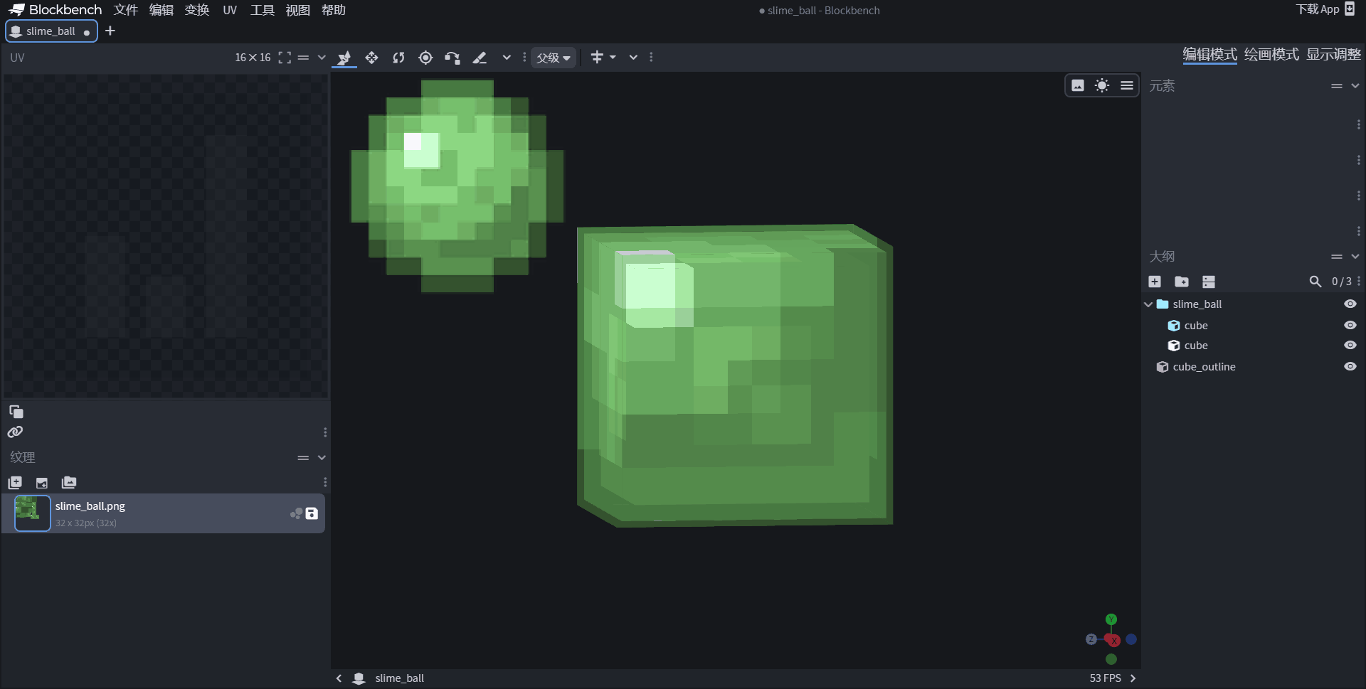
Task: Save the slime_ball.png texture
Action: pos(312,513)
